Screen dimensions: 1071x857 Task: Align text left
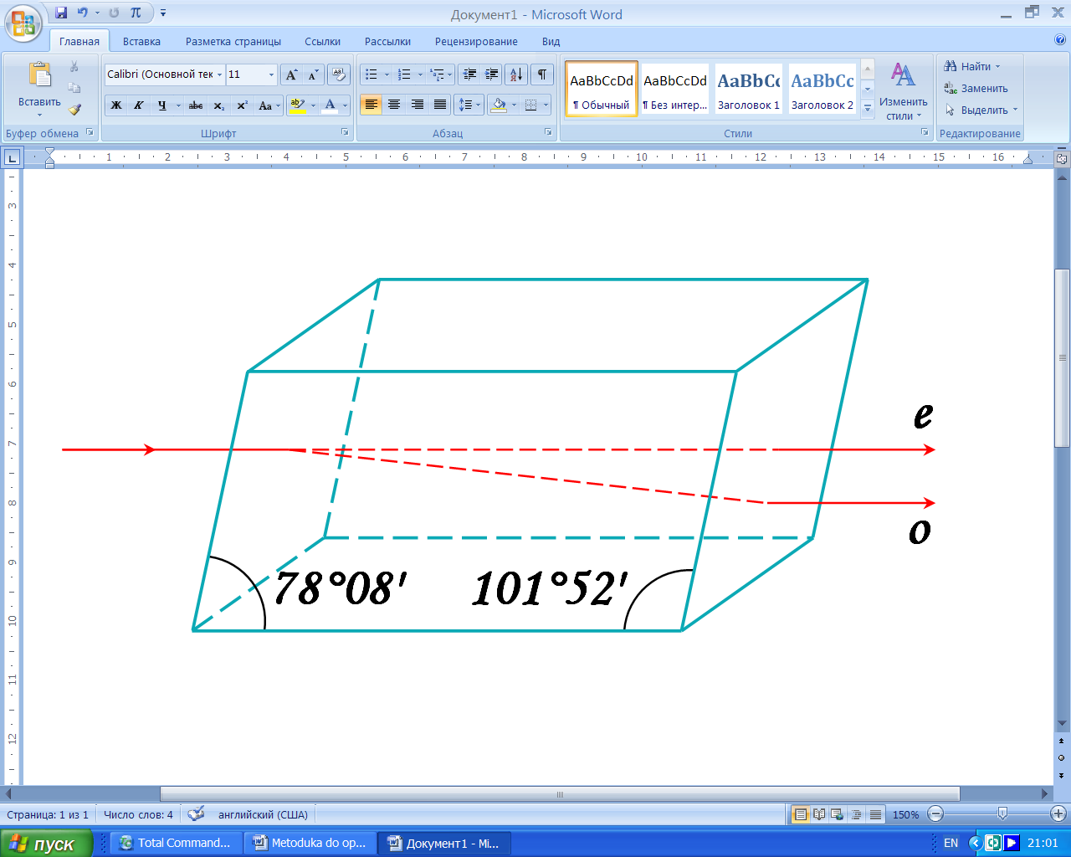(372, 105)
